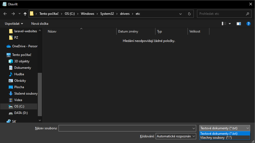
Task: Open the Help question mark icon
Action: (249, 24)
